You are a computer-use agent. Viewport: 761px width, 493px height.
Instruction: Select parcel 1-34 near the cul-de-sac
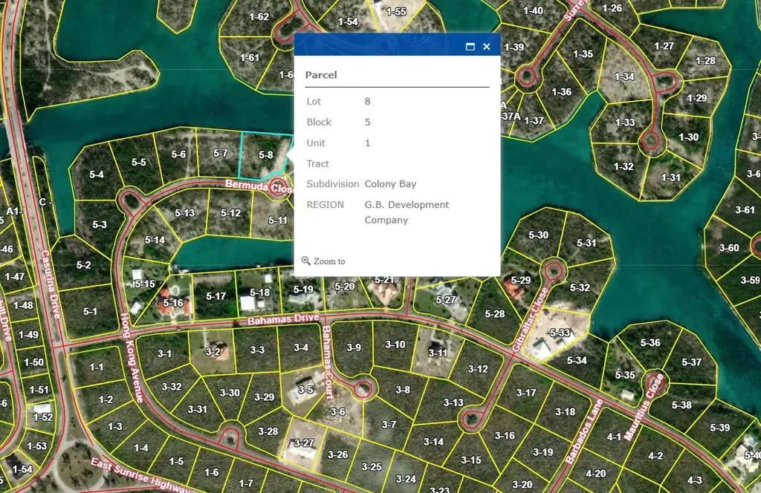(x=624, y=76)
